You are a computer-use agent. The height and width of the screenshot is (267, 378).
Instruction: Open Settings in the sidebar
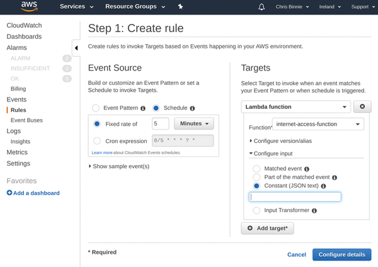point(18,163)
